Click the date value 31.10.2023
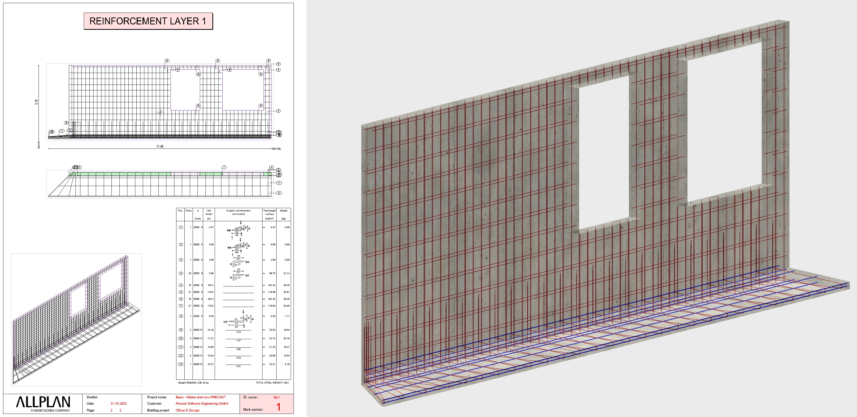Image resolution: width=857 pixels, height=417 pixels. coord(118,403)
